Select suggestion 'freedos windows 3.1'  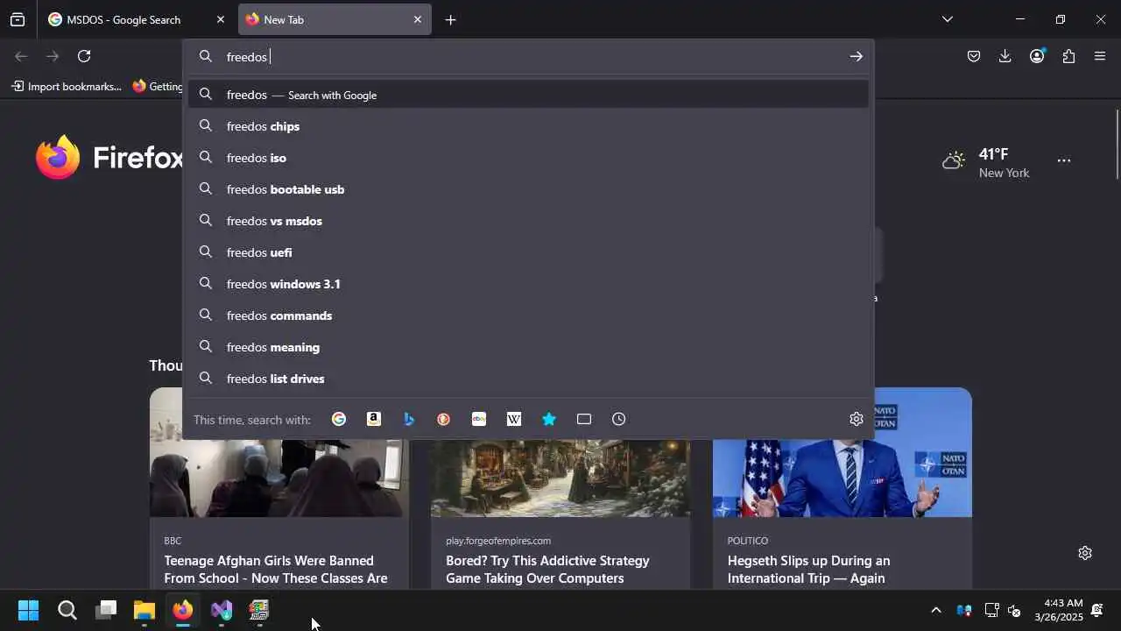[x=528, y=284]
